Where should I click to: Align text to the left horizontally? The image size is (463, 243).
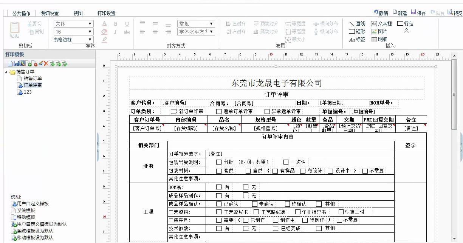[x=142, y=32]
